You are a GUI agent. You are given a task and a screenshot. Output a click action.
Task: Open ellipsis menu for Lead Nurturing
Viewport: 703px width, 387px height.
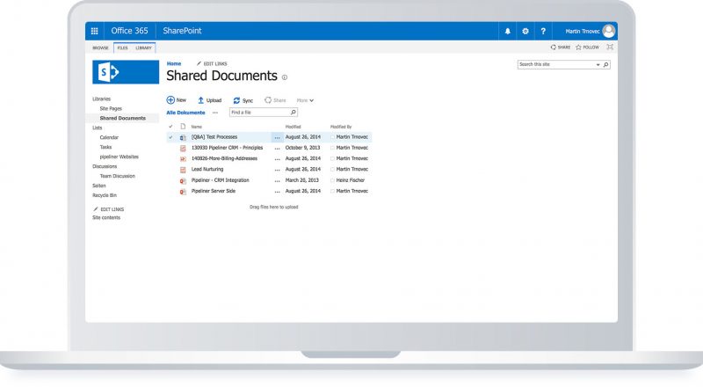pos(277,170)
